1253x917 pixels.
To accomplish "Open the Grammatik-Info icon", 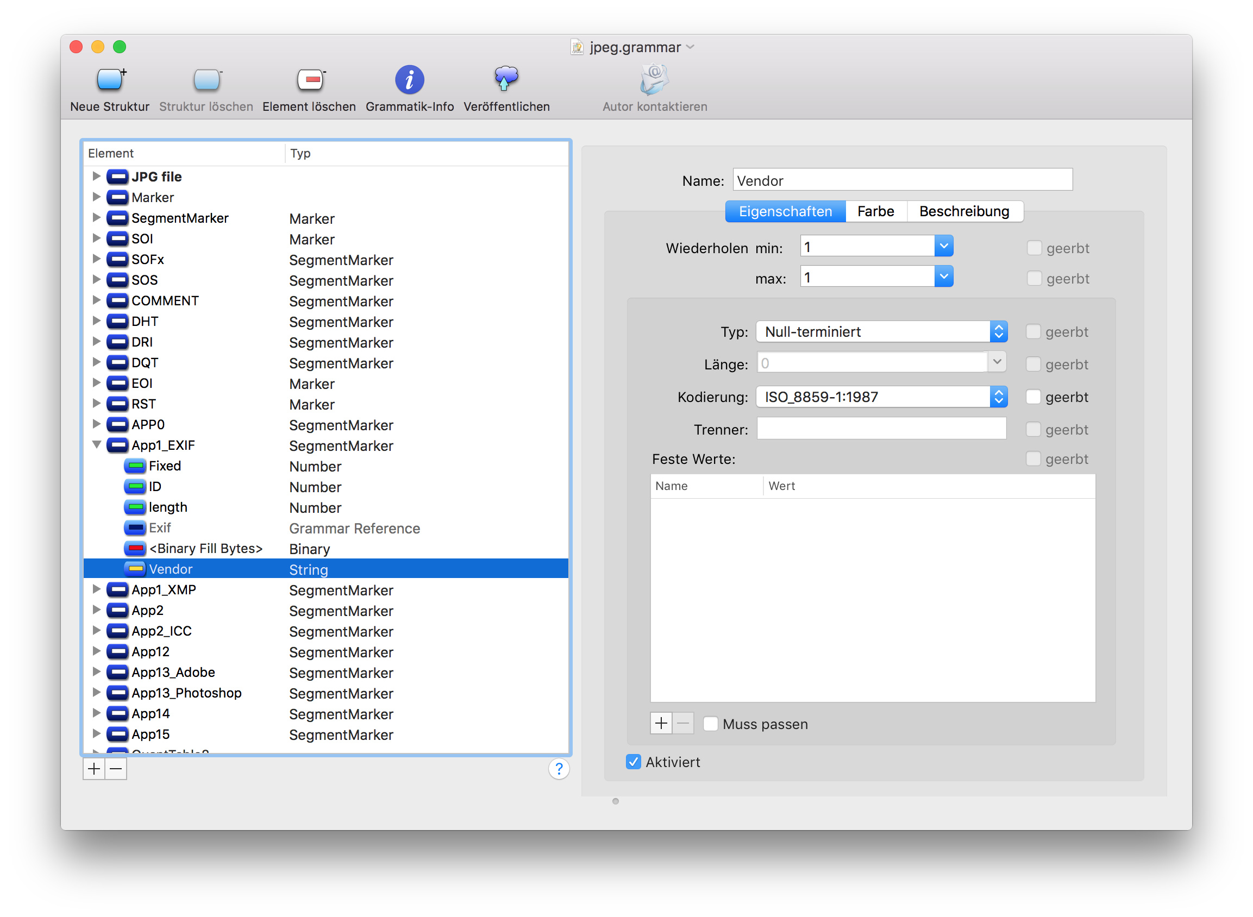I will (410, 80).
